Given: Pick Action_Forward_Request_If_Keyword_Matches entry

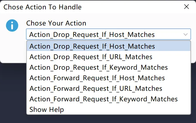Looking at the screenshot, I should pyautogui.click(x=104, y=99).
